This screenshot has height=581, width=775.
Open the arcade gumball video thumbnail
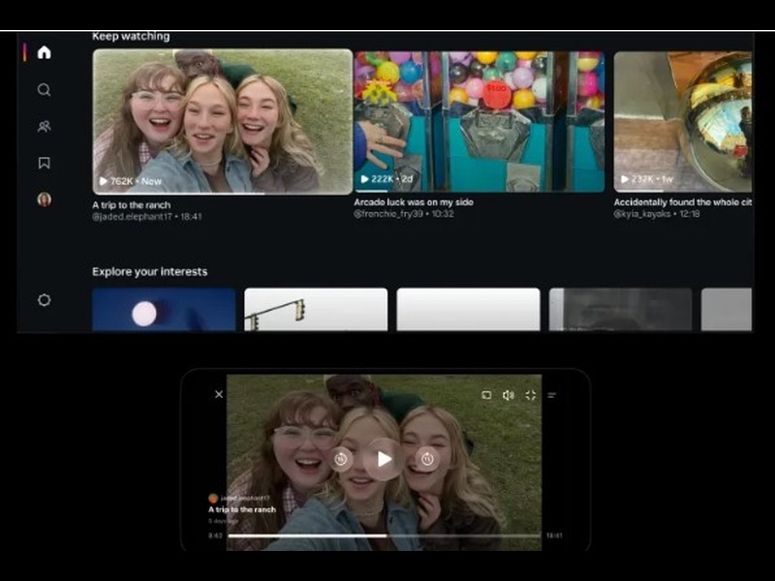pyautogui.click(x=479, y=122)
